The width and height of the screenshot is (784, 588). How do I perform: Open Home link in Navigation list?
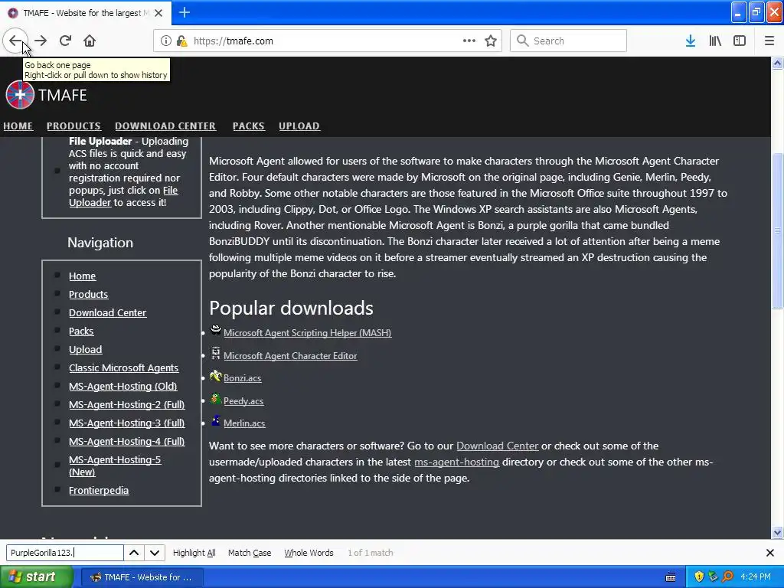coord(82,276)
